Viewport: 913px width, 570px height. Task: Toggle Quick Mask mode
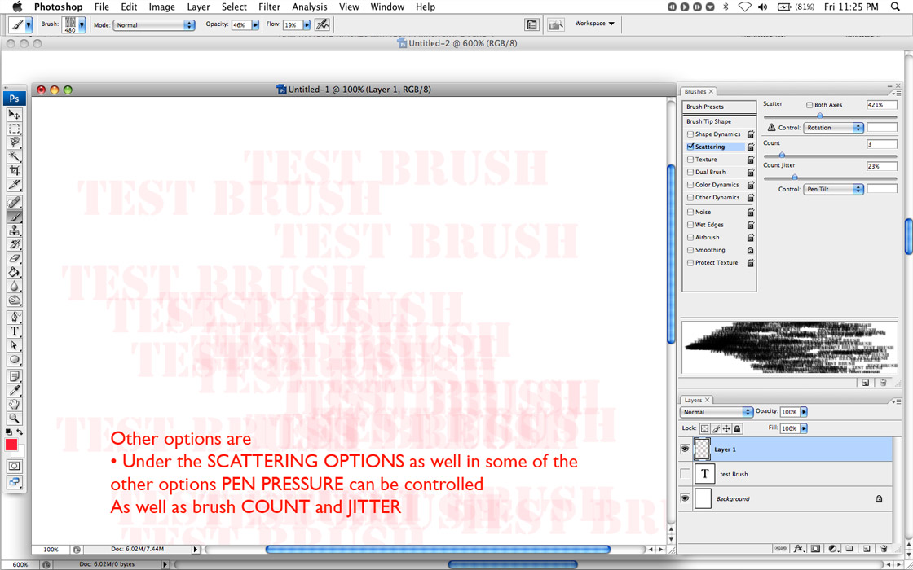15,466
